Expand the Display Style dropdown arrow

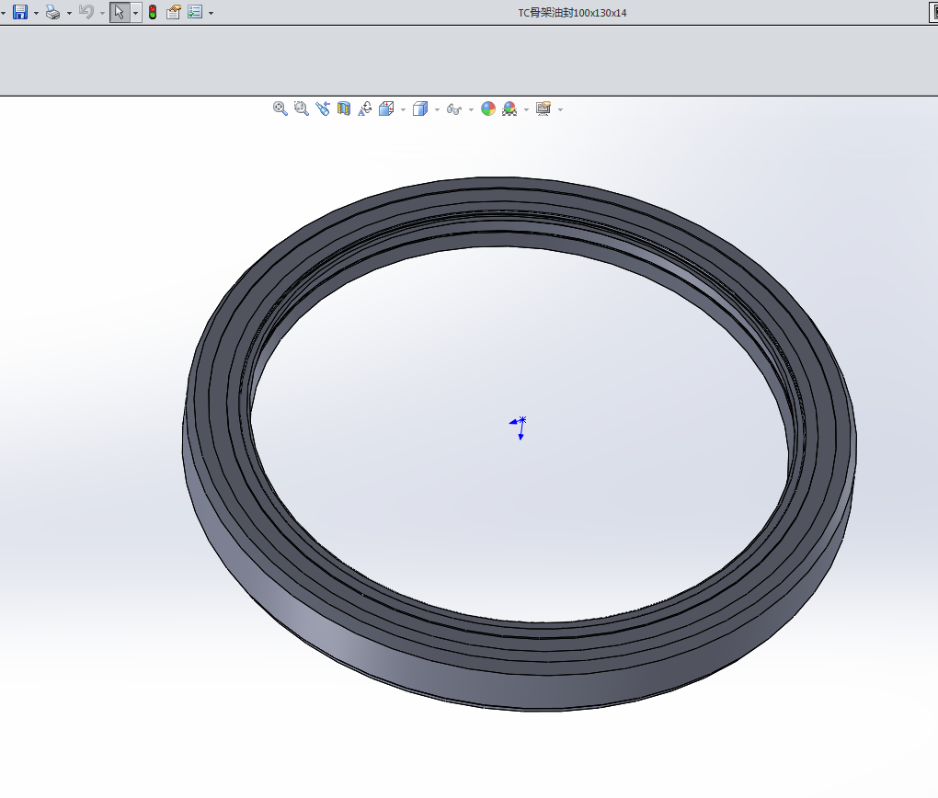(x=438, y=109)
